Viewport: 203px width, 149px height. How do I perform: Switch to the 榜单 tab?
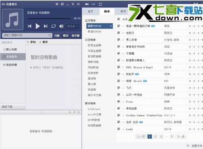pyautogui.click(x=107, y=11)
